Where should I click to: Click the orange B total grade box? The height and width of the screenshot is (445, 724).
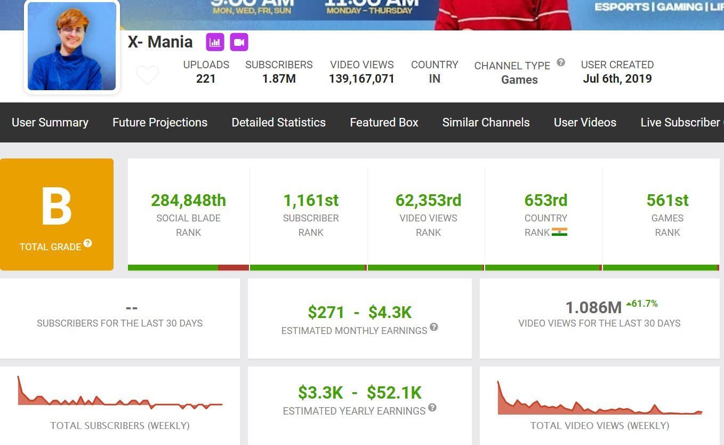(x=57, y=214)
